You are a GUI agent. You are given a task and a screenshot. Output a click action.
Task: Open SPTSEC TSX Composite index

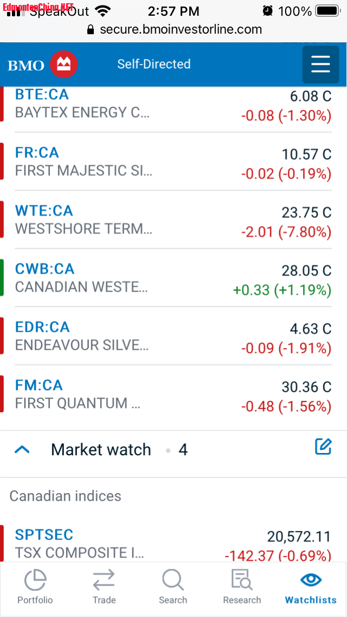[x=44, y=535]
